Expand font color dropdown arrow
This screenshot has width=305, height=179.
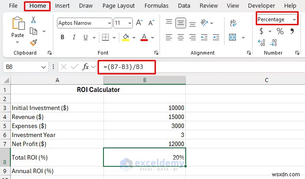[153, 37]
